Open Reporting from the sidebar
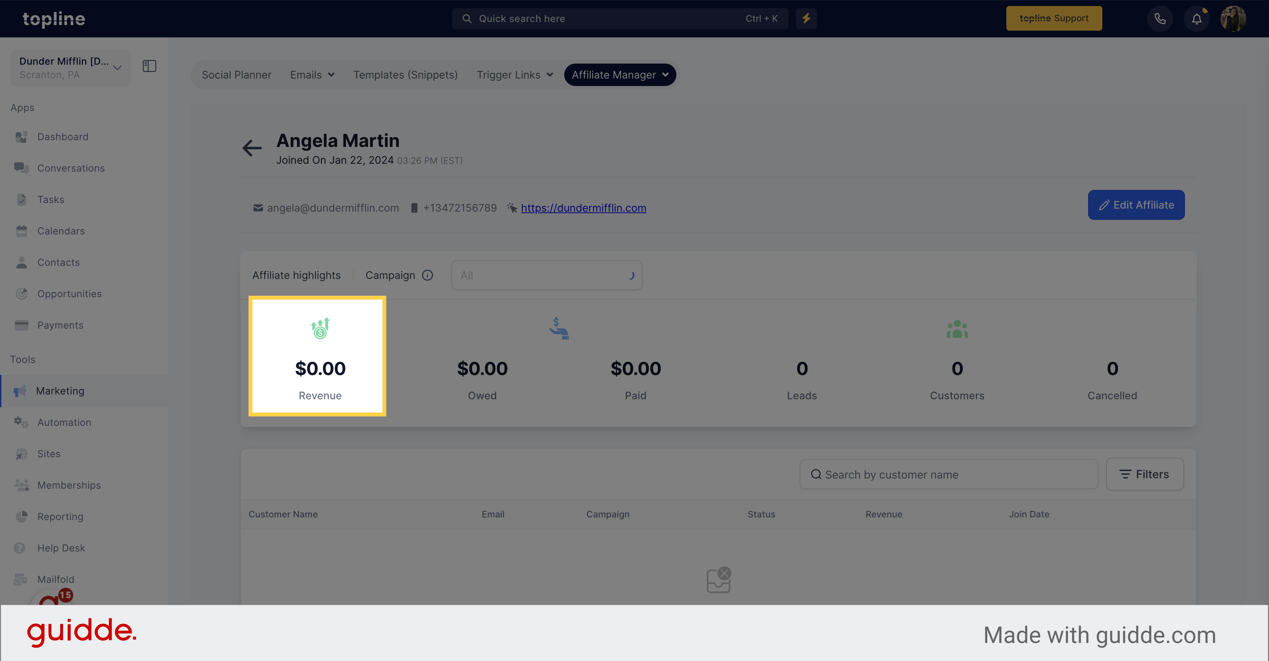This screenshot has height=661, width=1269. [60, 517]
